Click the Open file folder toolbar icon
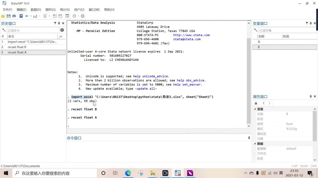 tap(3, 16)
